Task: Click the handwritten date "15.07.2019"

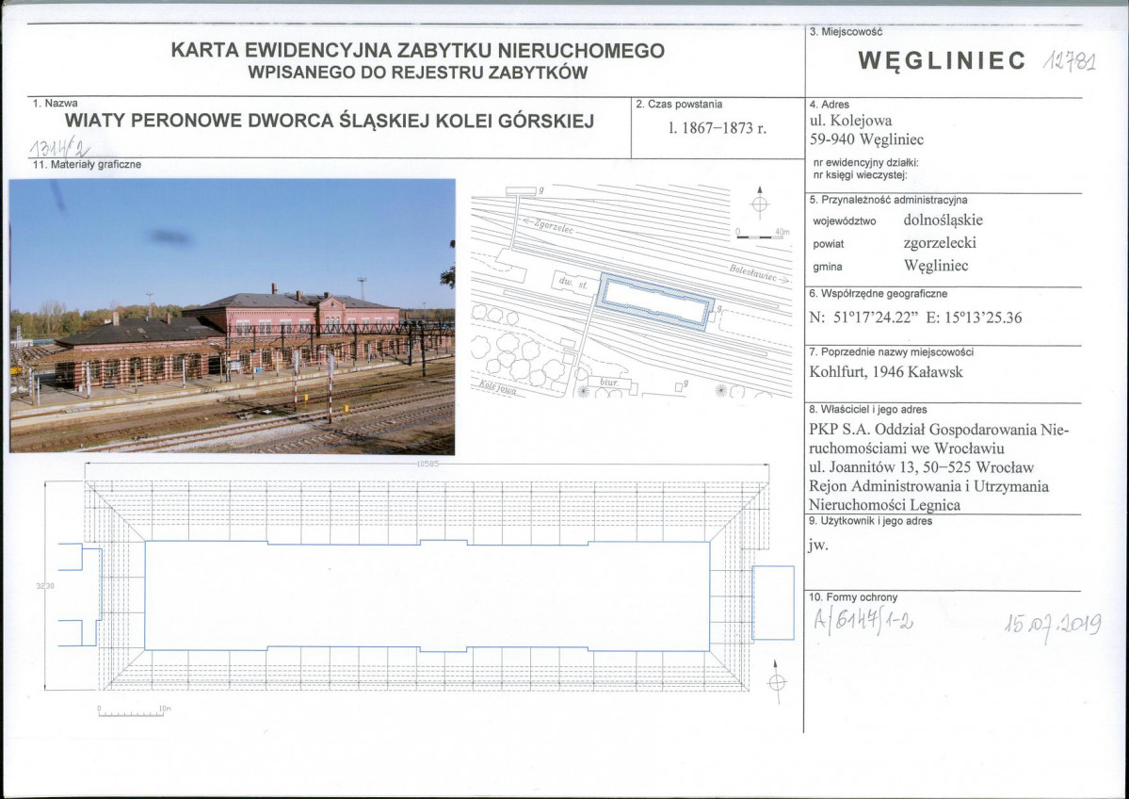Action: click(1053, 625)
